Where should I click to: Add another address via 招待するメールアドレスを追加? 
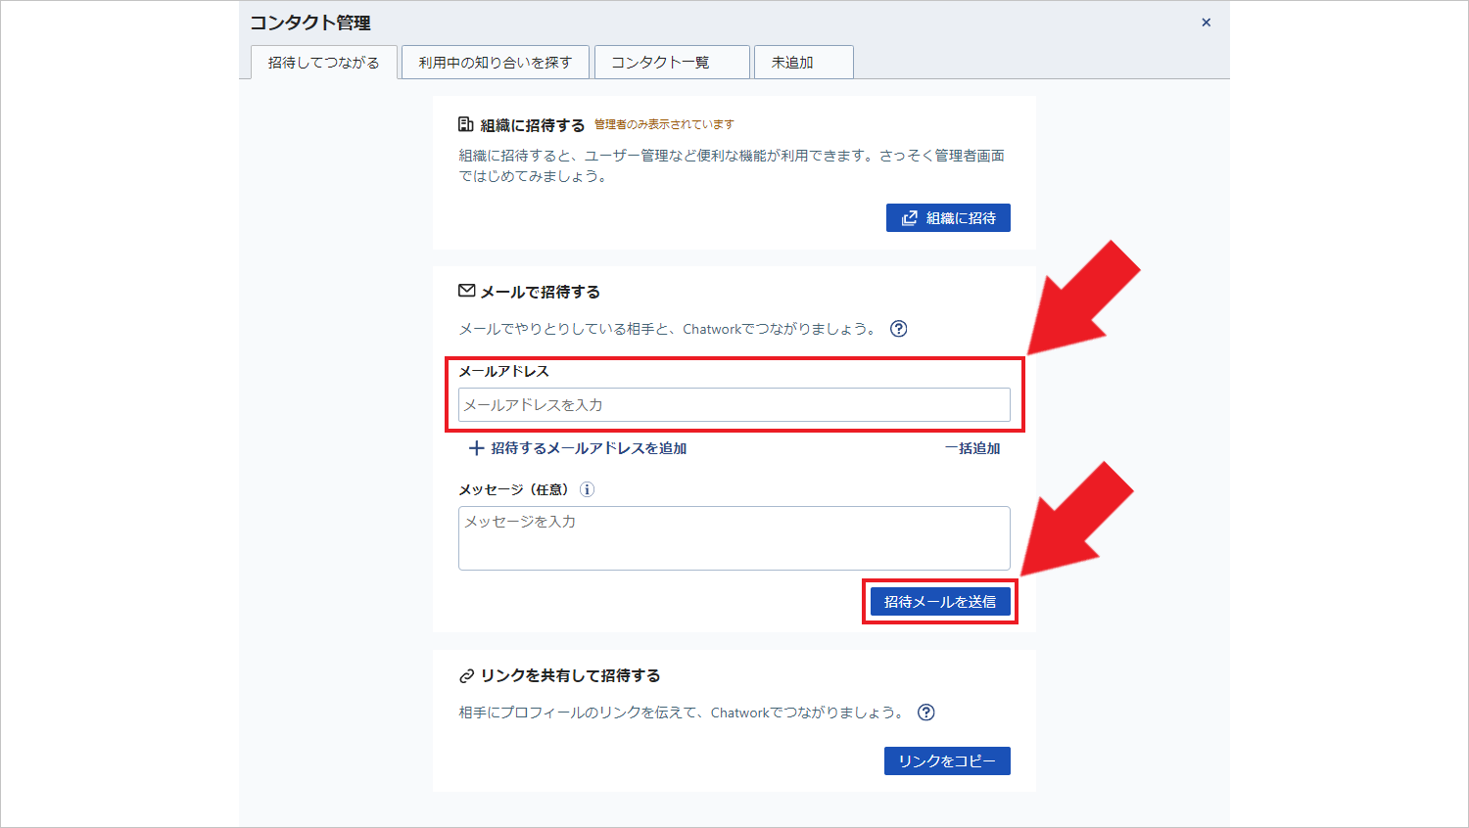(x=578, y=448)
